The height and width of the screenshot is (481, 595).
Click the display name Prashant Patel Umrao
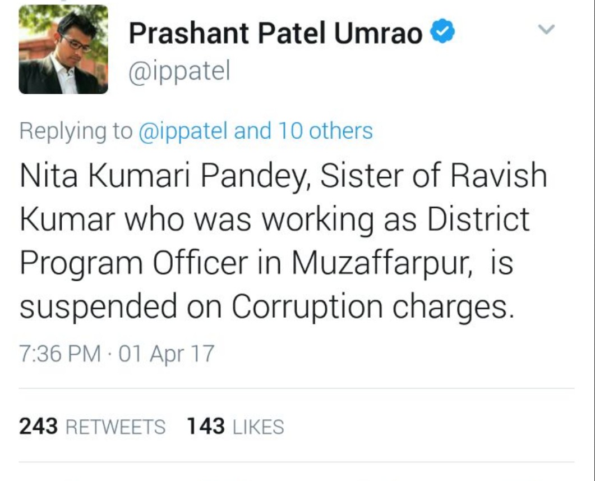click(275, 34)
